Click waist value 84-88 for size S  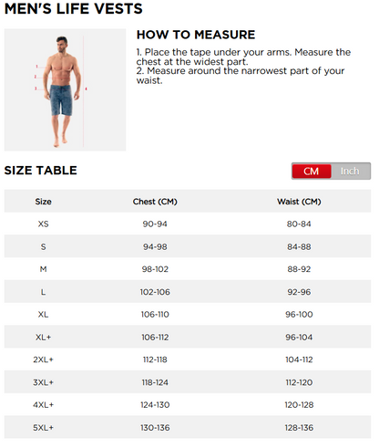point(299,246)
